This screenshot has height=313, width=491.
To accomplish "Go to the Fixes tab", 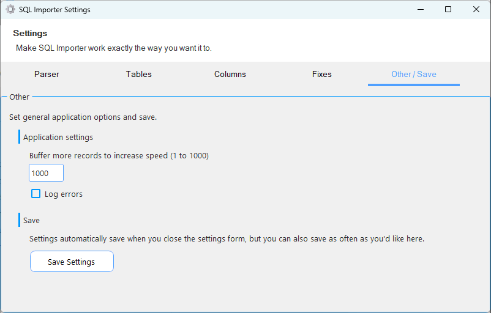I will 322,74.
